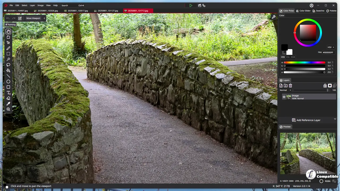Select the Magic Wand tool
The image size is (340, 191).
tap(8, 59)
